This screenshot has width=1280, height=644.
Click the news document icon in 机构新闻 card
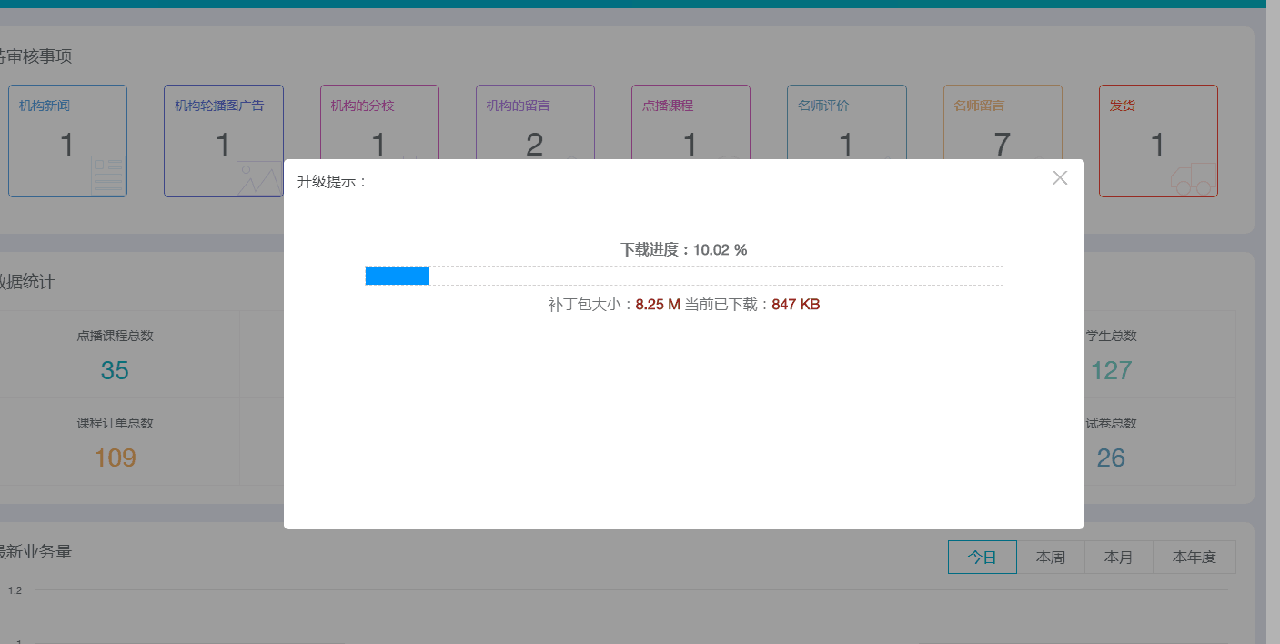tap(107, 176)
